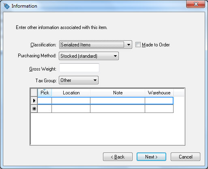Expand the Purchasing Method combo box

(89, 56)
